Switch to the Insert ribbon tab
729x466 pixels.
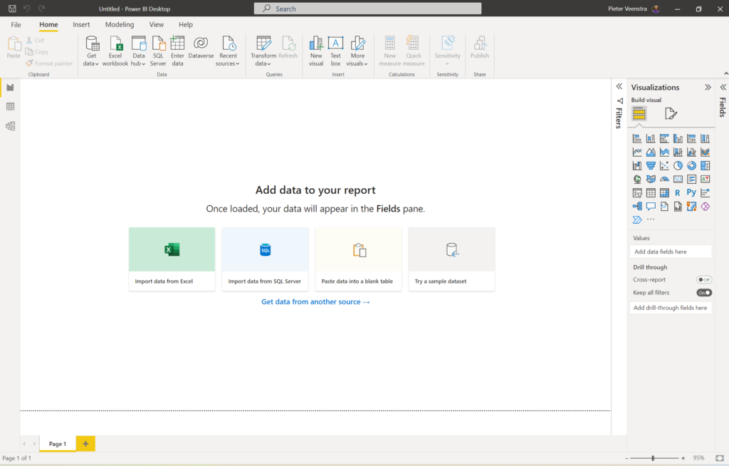tap(81, 25)
